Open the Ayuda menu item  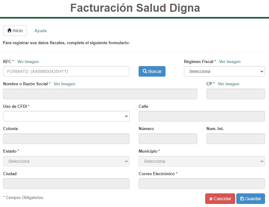tap(40, 31)
